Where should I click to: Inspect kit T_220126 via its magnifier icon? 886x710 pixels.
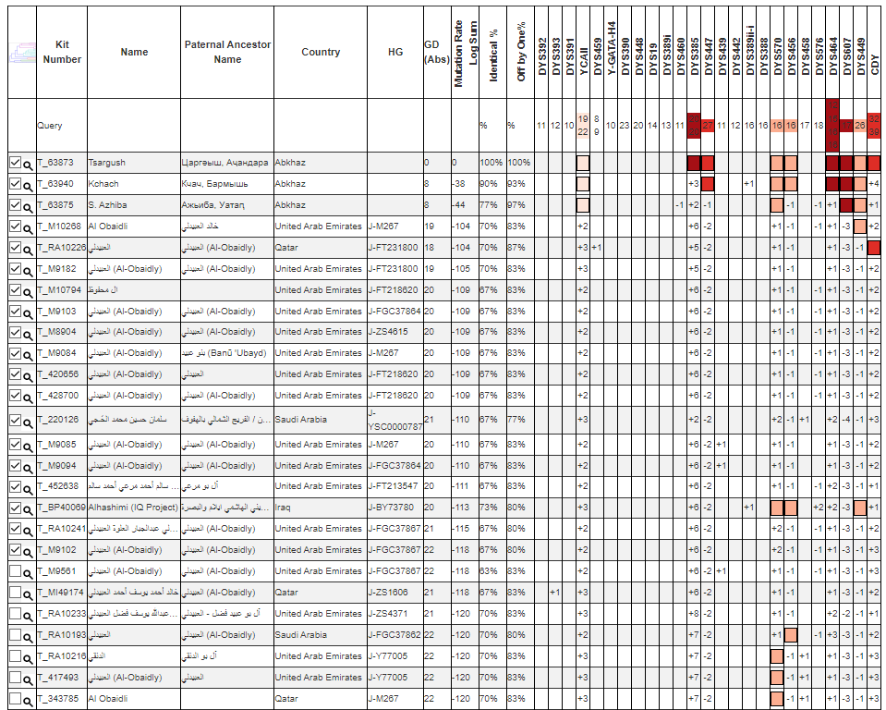point(29,420)
